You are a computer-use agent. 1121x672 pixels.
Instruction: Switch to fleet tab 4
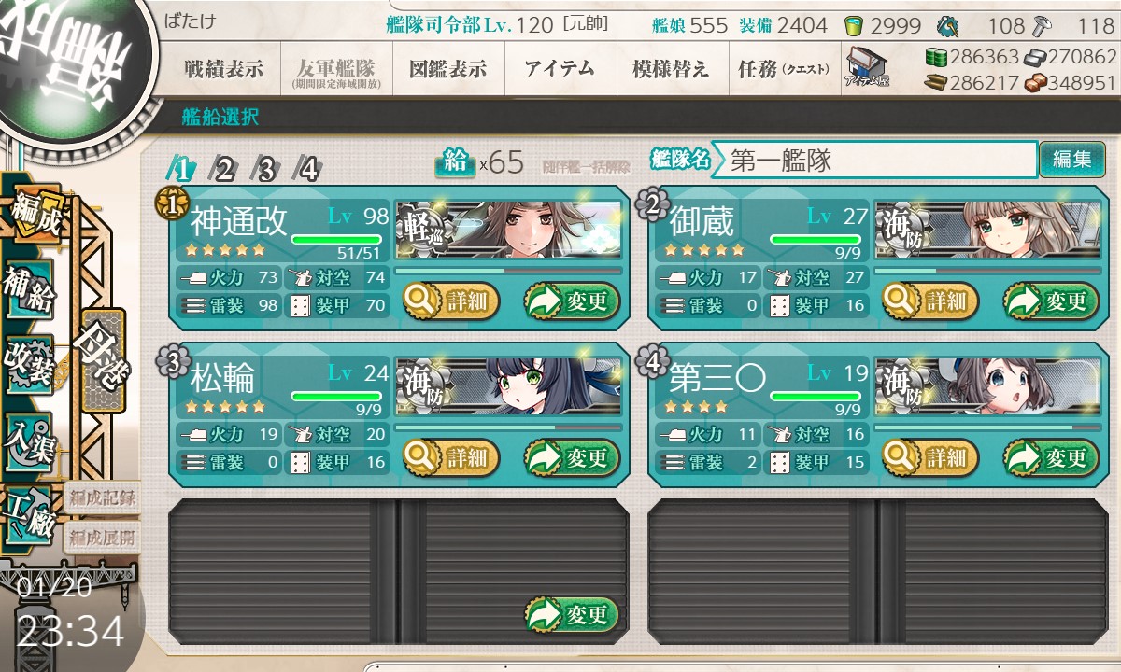[307, 169]
